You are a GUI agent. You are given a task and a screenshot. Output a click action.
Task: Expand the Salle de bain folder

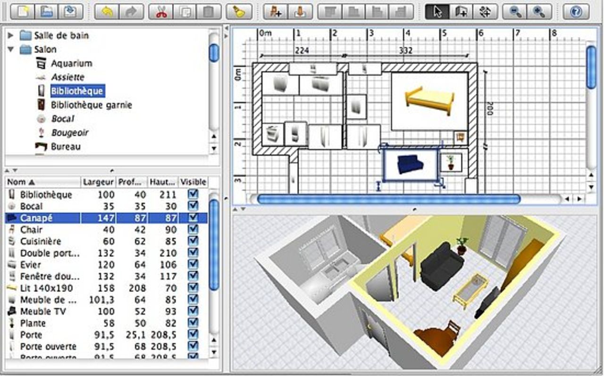(11, 35)
